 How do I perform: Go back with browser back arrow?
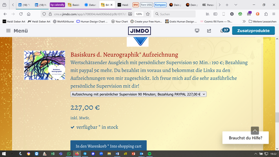(x=5, y=14)
